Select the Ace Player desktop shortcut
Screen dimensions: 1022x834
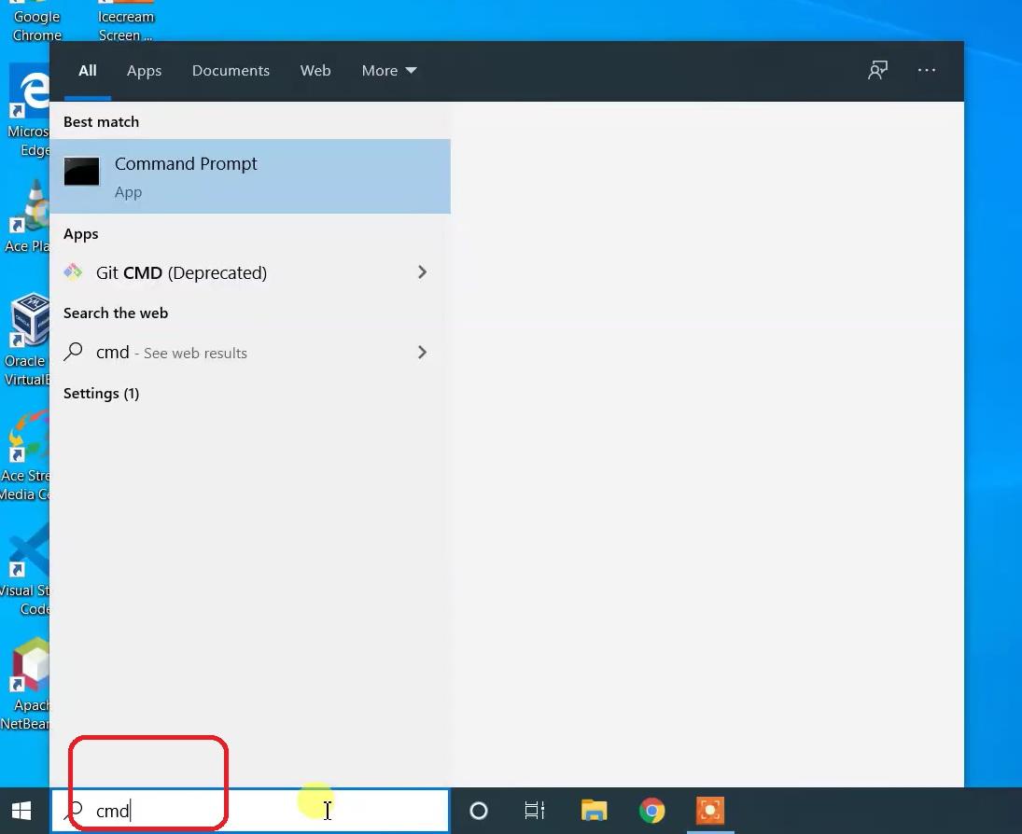click(27, 217)
